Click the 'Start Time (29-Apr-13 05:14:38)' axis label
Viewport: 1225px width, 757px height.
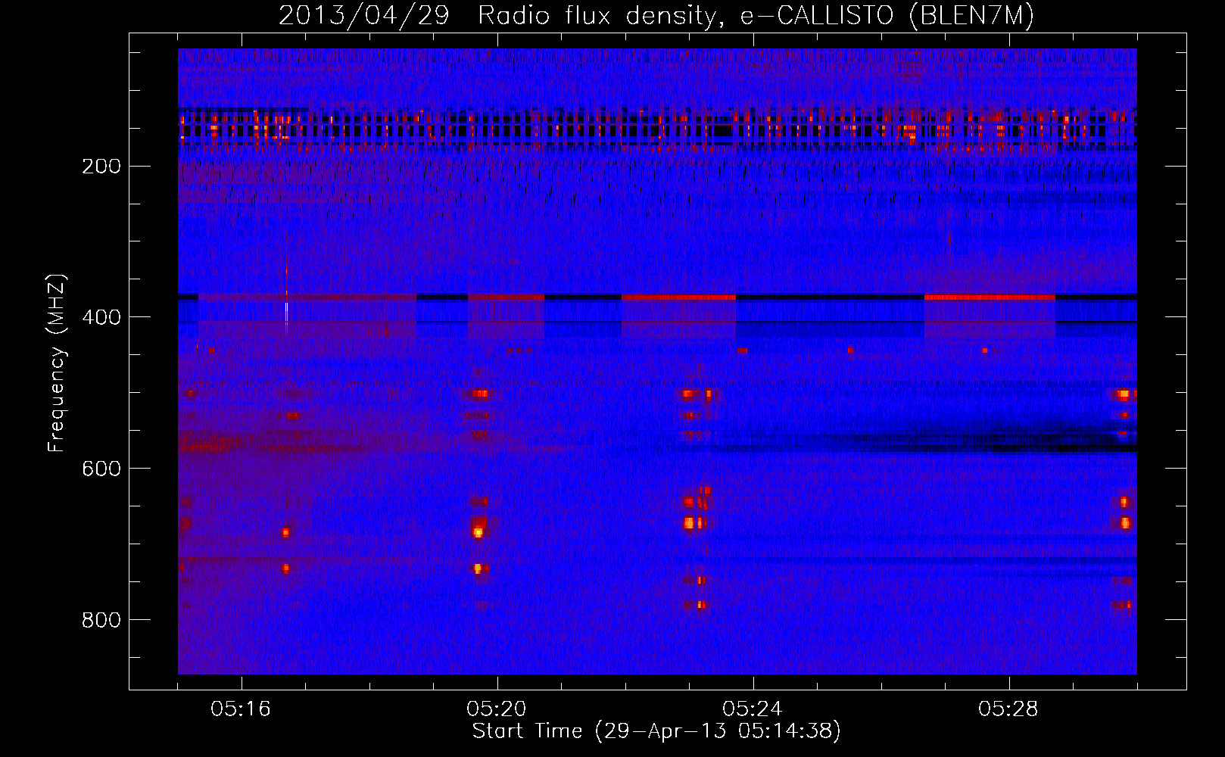click(656, 731)
